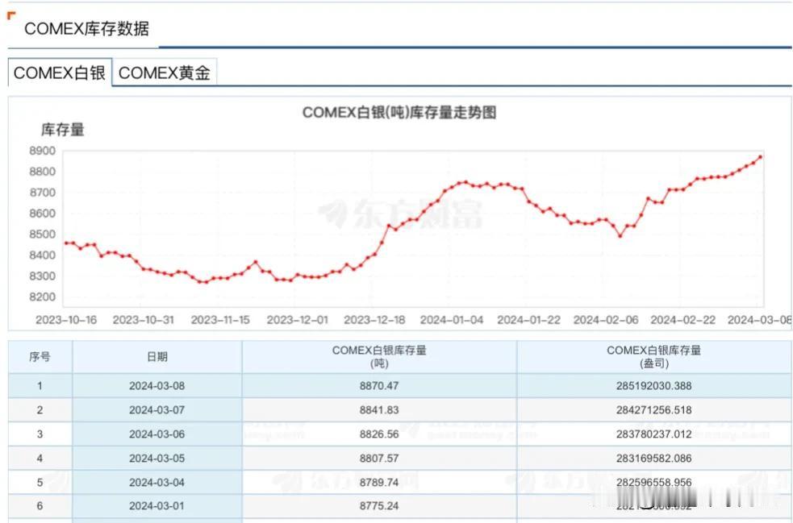Open the COMEX黄金 tab
The height and width of the screenshot is (523, 793).
165,73
